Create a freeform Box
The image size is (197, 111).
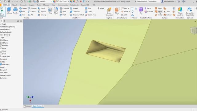point(141,10)
